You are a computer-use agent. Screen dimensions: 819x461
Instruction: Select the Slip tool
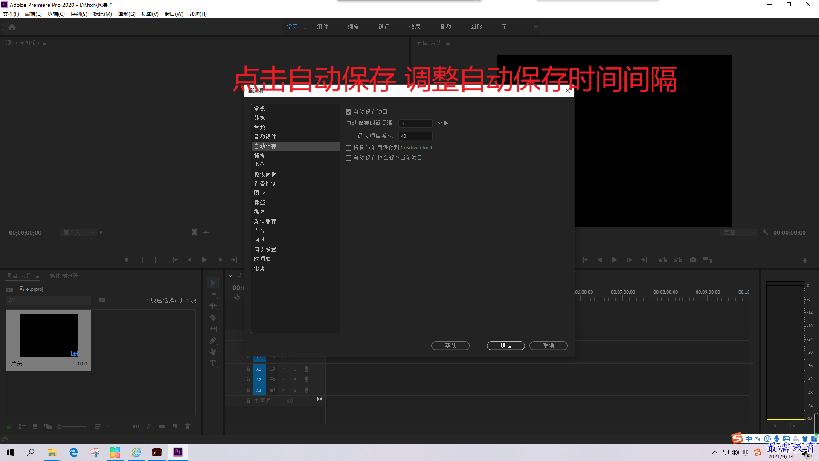(212, 329)
